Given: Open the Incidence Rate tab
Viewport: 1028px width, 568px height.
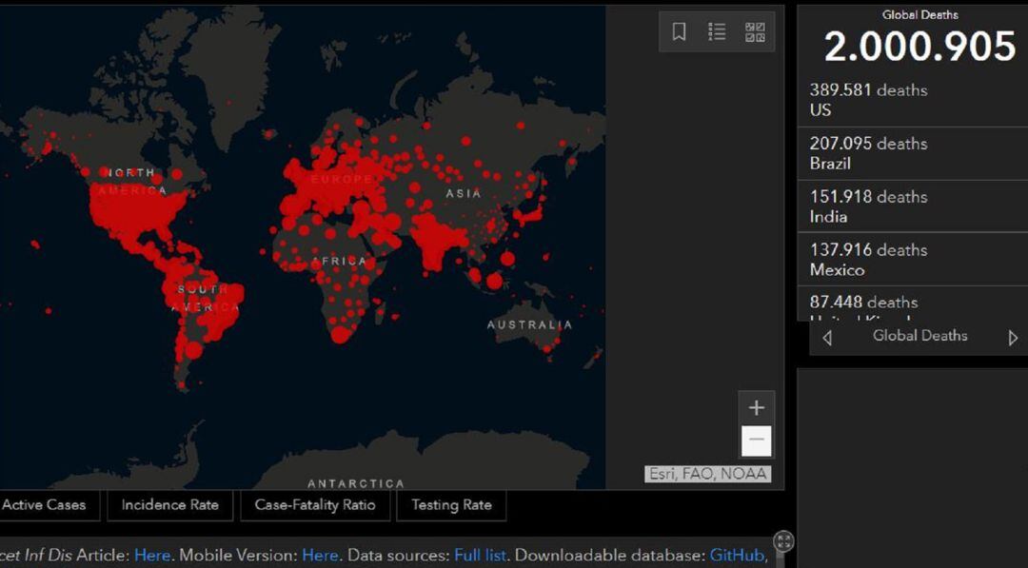Looking at the screenshot, I should [169, 505].
